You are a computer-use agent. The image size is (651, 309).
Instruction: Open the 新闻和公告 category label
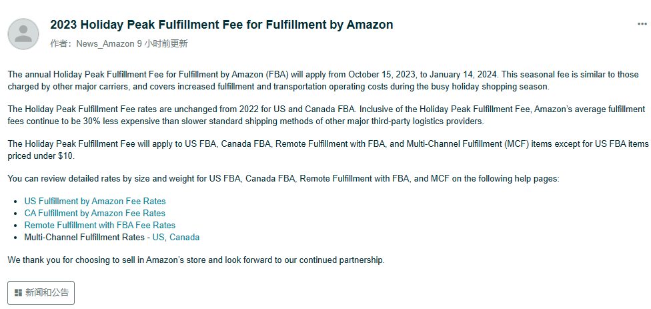pyautogui.click(x=47, y=293)
